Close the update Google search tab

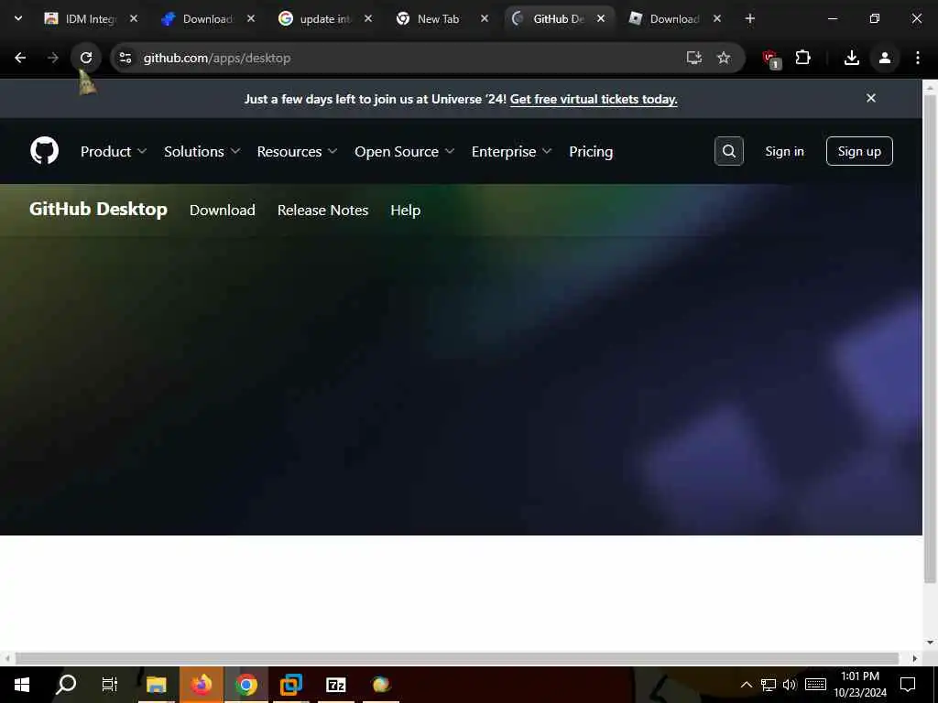[x=368, y=18]
